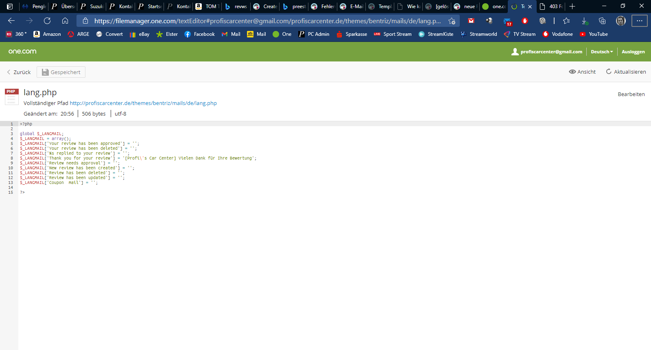Click code line 8 with Vielen Dank text

[x=138, y=158]
